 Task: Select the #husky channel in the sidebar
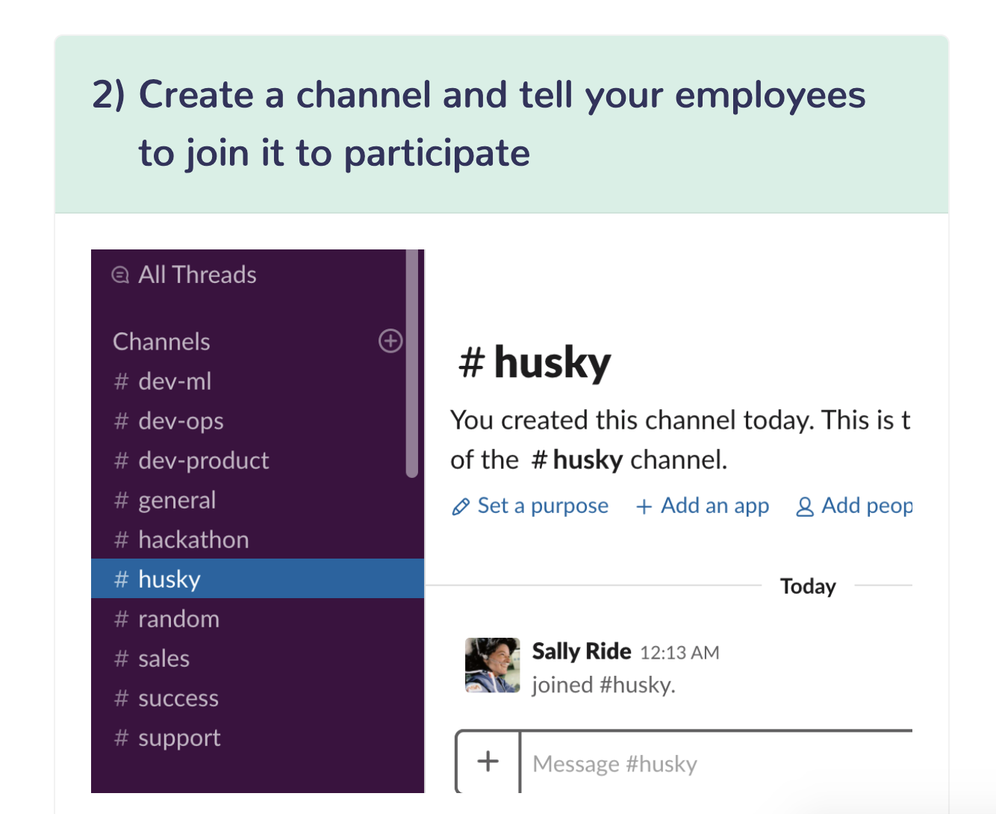tap(169, 578)
